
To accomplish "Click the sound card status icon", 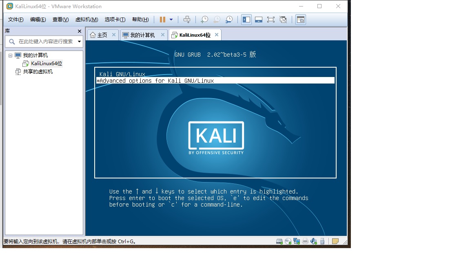I will coord(314,241).
